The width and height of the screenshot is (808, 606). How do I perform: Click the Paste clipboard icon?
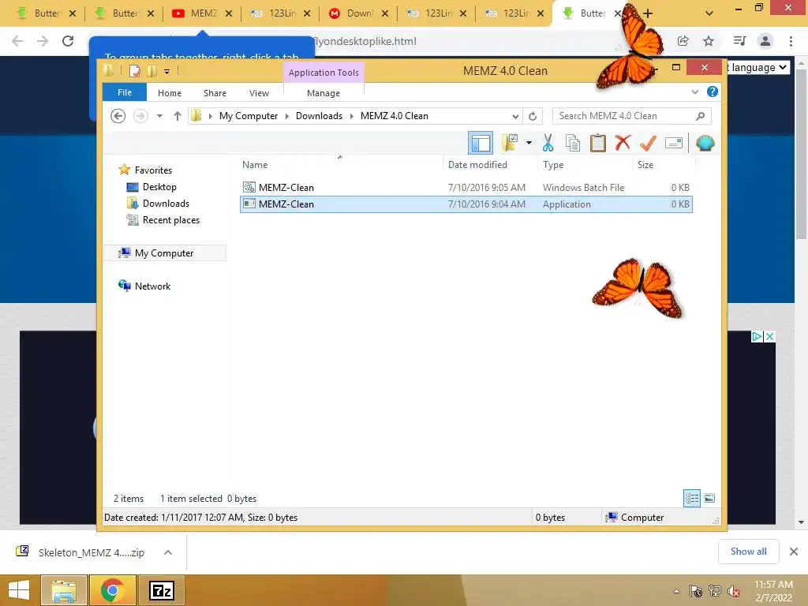(598, 143)
